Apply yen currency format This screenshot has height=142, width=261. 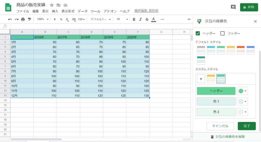point(55,19)
